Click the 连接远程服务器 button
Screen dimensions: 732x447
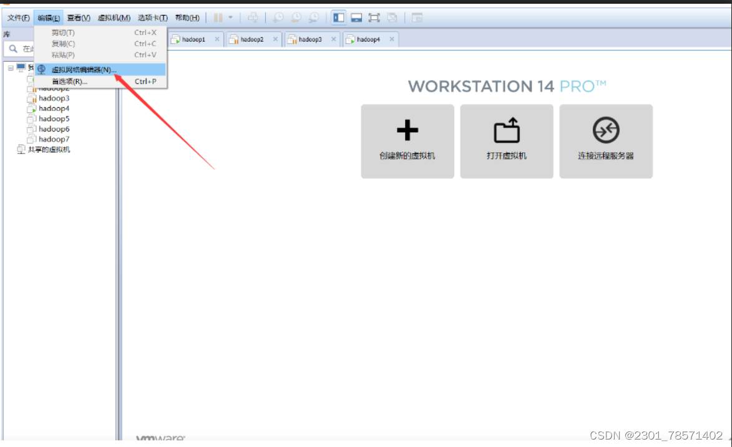click(x=606, y=142)
